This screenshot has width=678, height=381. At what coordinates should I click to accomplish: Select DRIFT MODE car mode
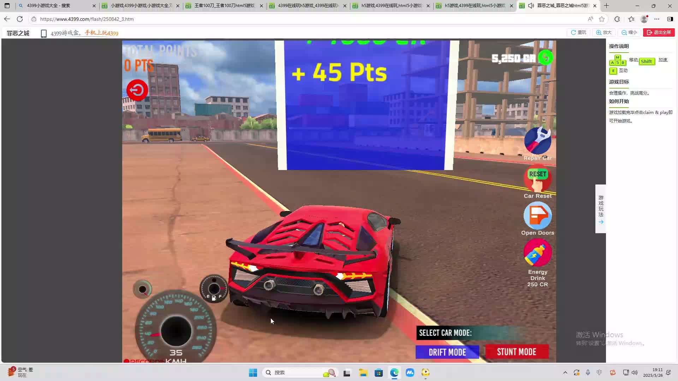point(447,352)
